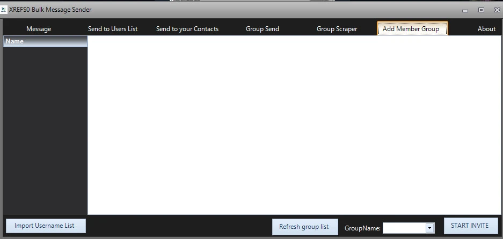Click Import Username List button

46,226
